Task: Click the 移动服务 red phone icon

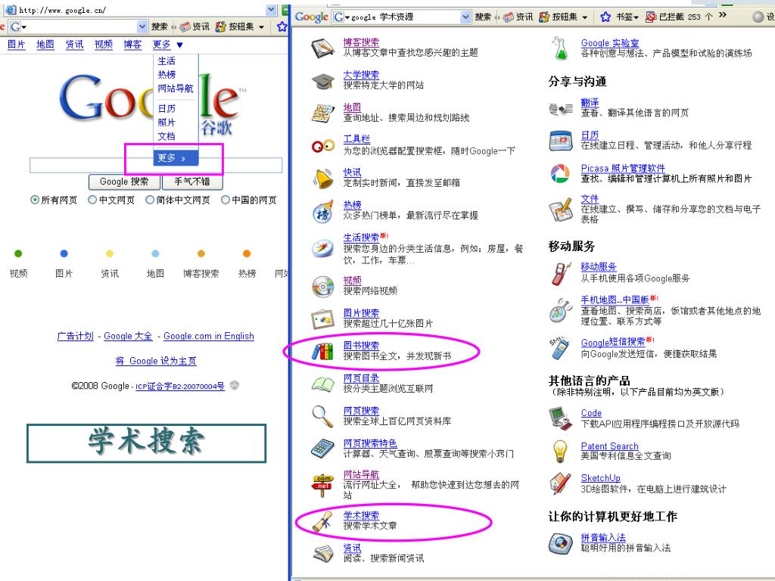Action: (x=561, y=273)
